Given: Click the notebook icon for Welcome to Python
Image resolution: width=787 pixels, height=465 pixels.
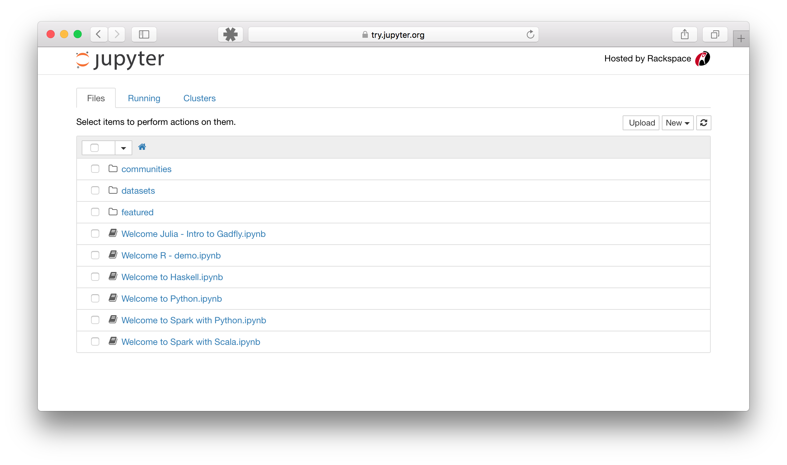Looking at the screenshot, I should coord(113,298).
